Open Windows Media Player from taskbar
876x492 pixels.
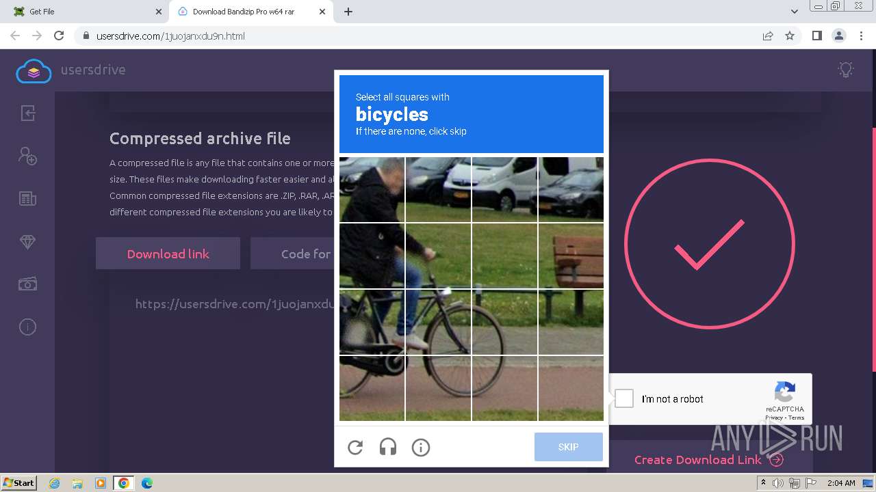(101, 483)
